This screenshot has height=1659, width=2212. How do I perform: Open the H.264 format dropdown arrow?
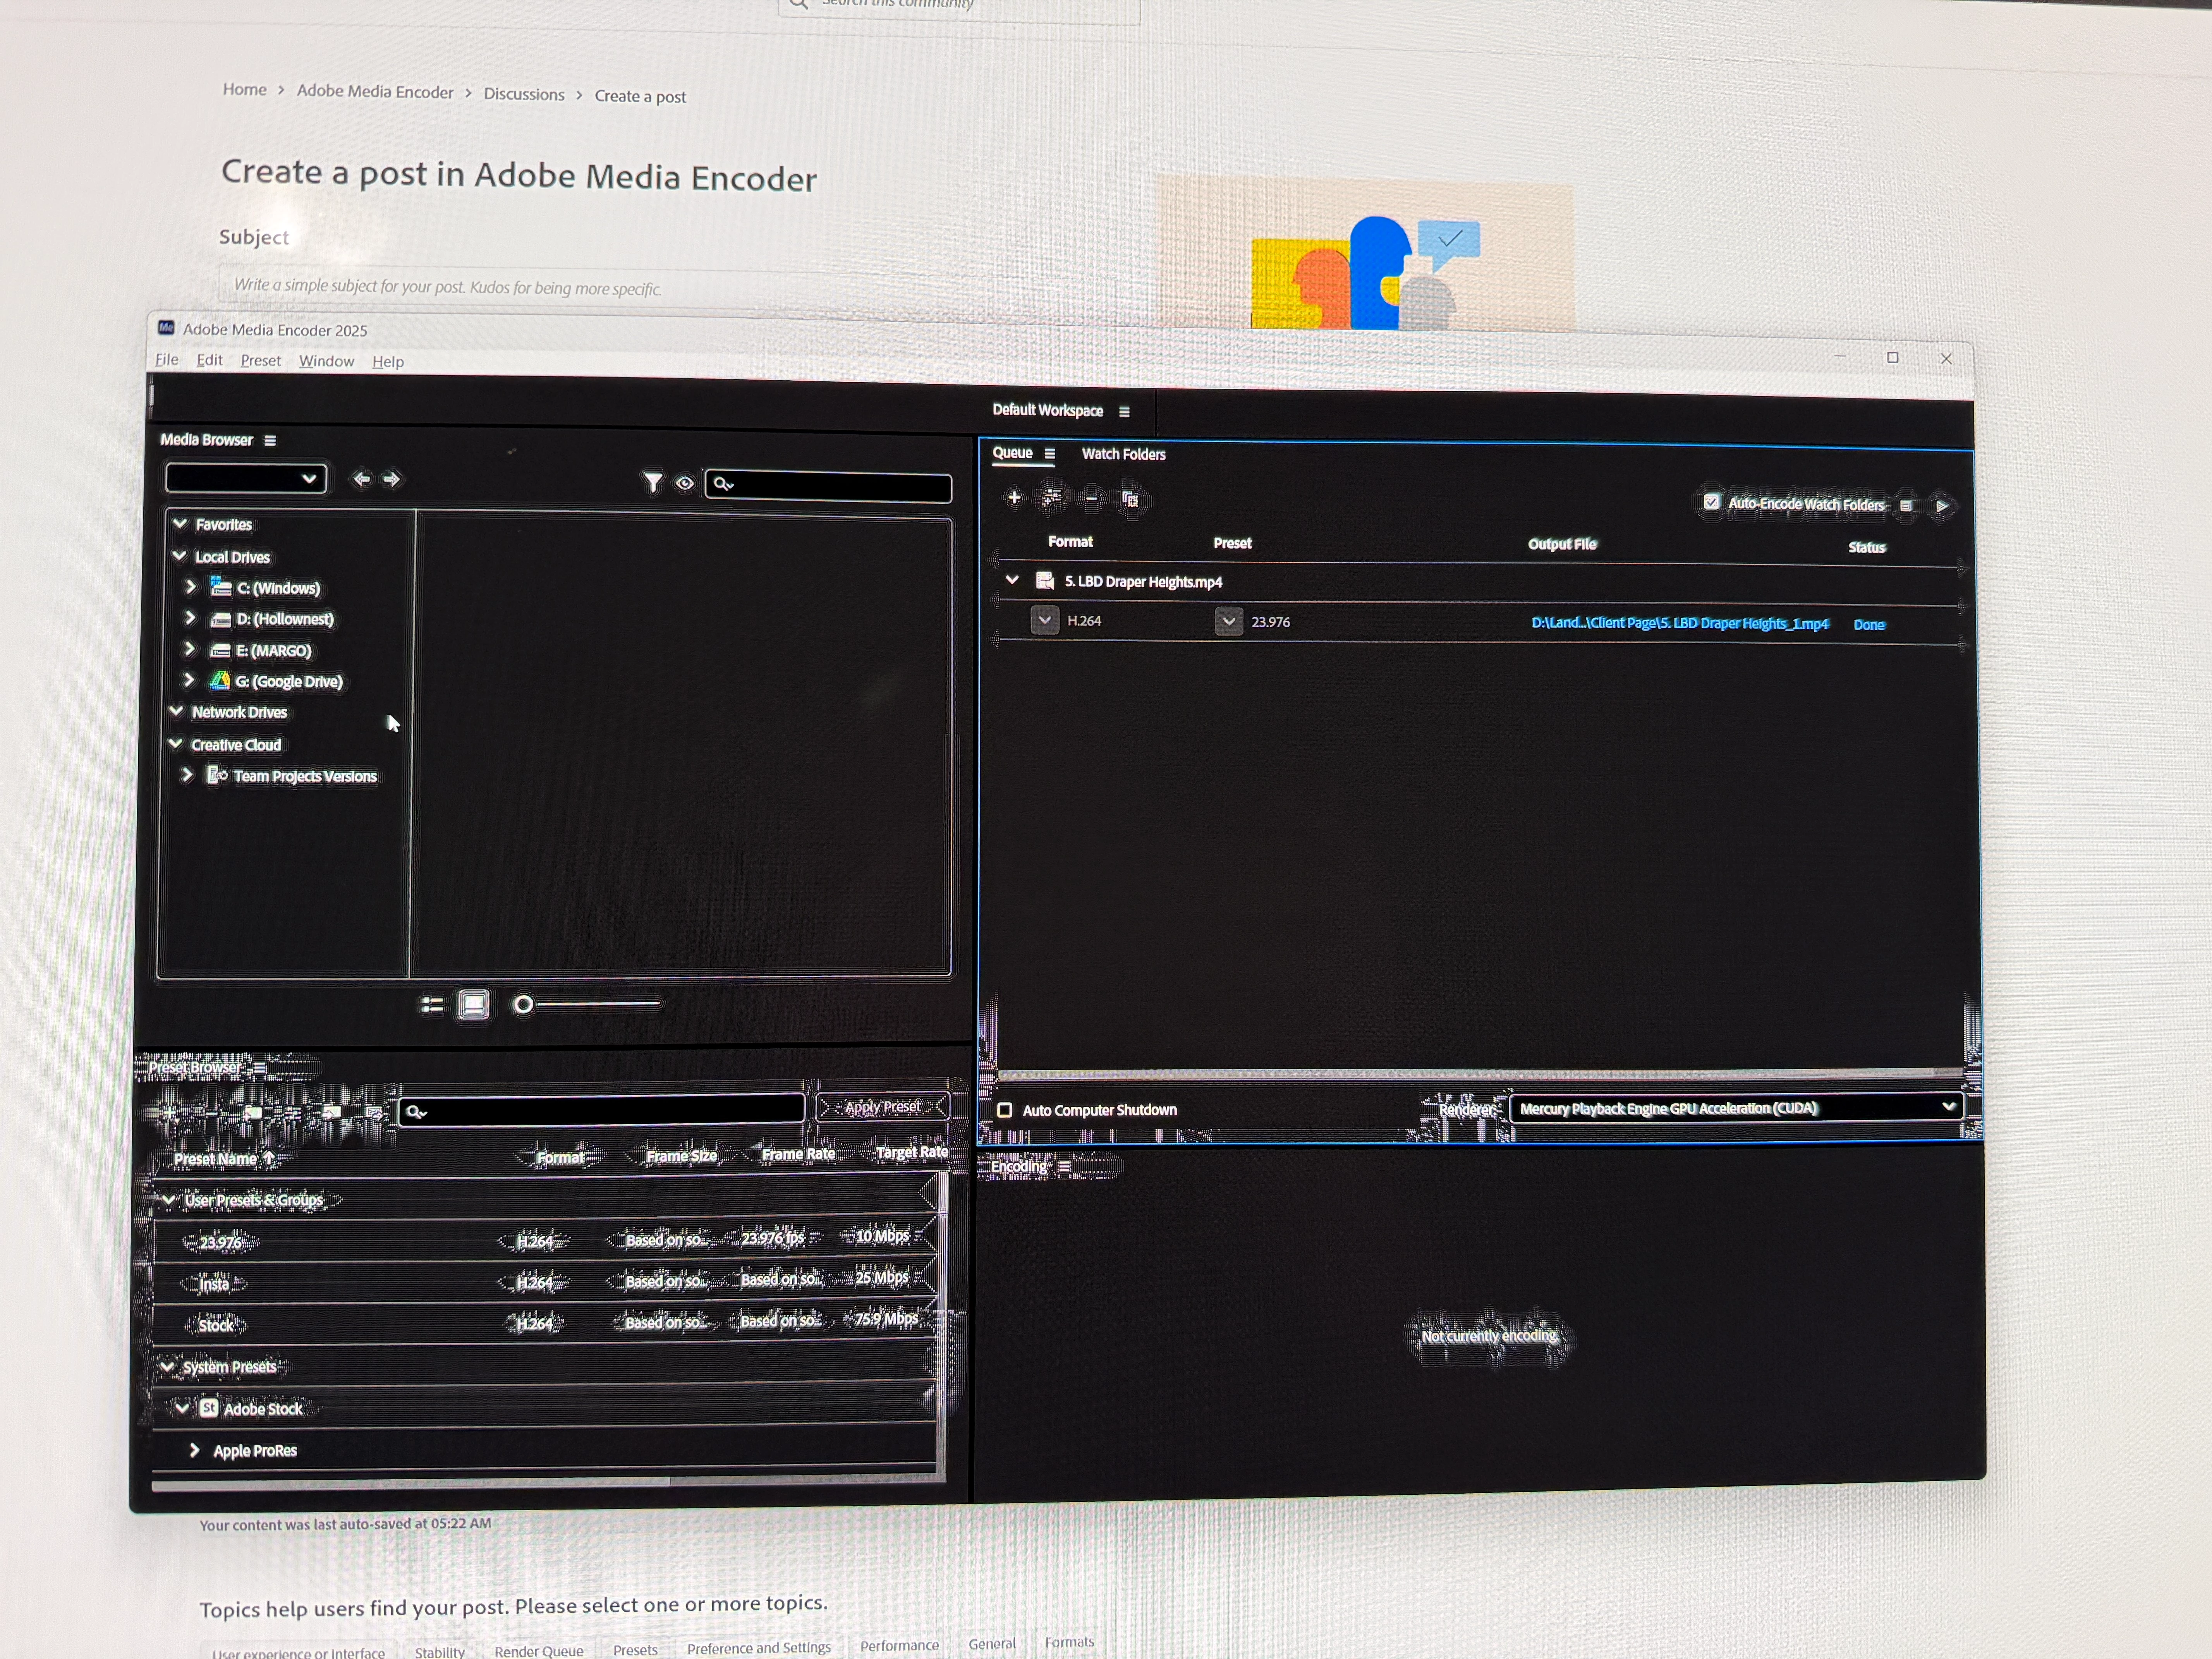pyautogui.click(x=1045, y=620)
